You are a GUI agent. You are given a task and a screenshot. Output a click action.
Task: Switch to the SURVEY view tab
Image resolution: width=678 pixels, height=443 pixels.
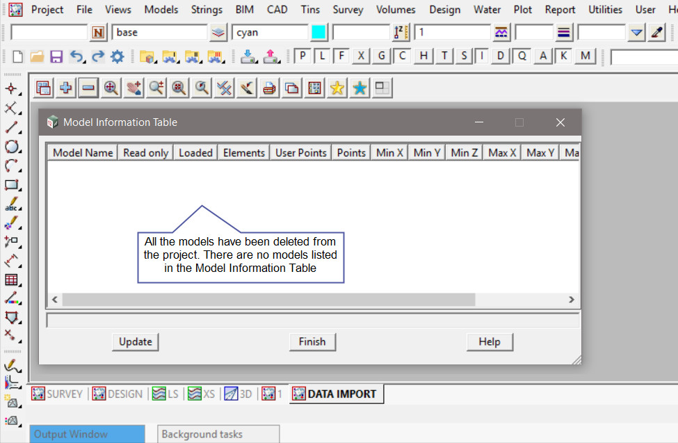[x=57, y=394]
